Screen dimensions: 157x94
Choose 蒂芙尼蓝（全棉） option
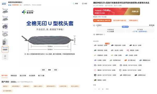(x=101, y=50)
